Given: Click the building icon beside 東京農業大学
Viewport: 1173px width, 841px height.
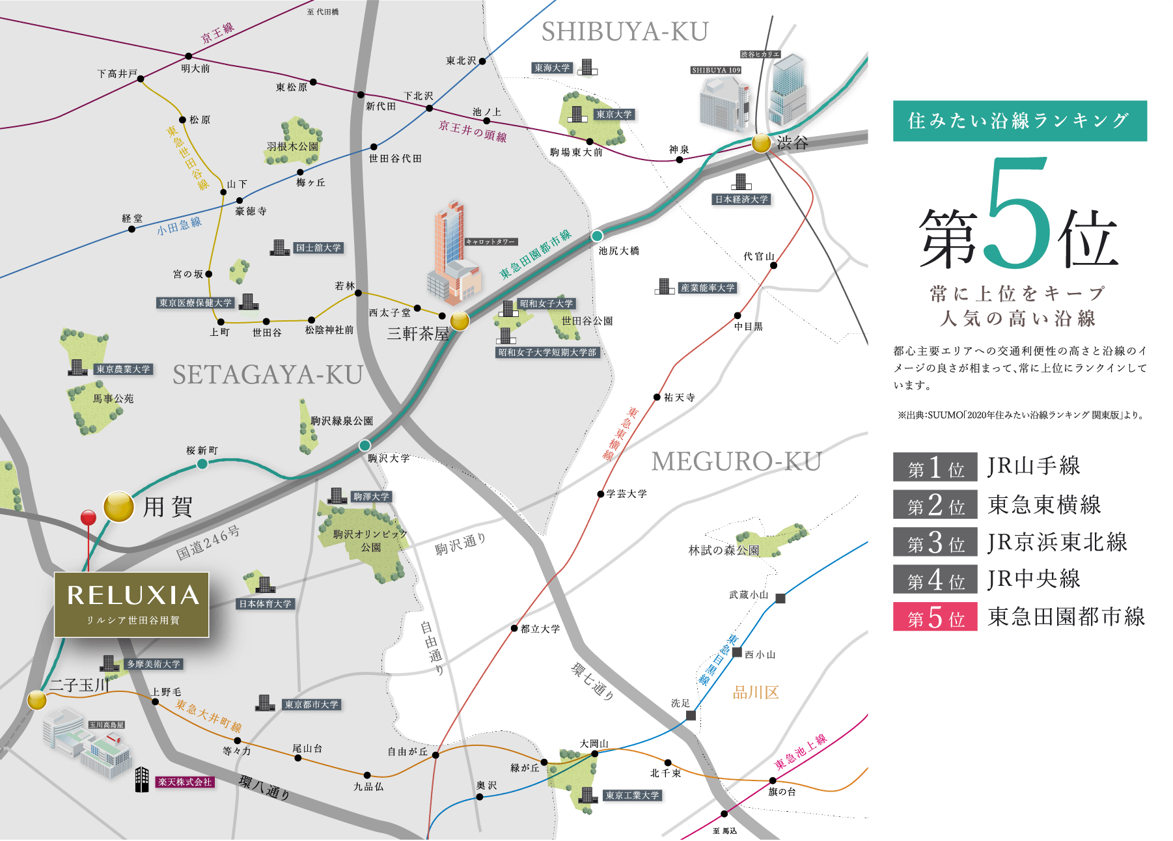Looking at the screenshot, I should (x=78, y=368).
